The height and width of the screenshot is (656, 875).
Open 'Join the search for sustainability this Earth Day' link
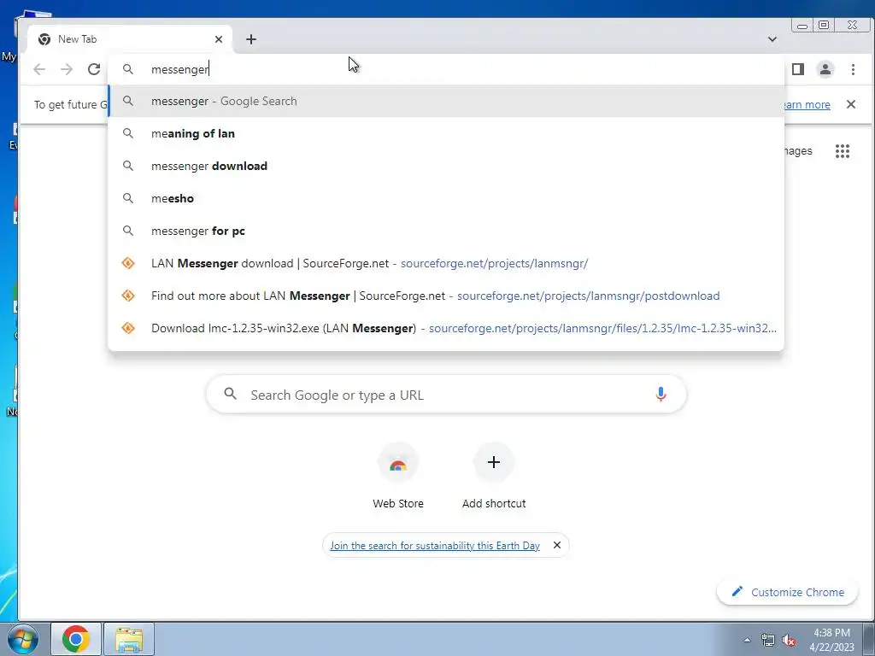point(435,546)
